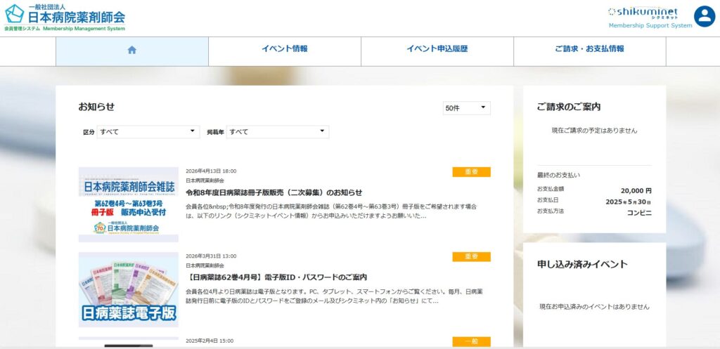
Task: Click the 日本病院薬剤師会 logo
Action: [65, 18]
